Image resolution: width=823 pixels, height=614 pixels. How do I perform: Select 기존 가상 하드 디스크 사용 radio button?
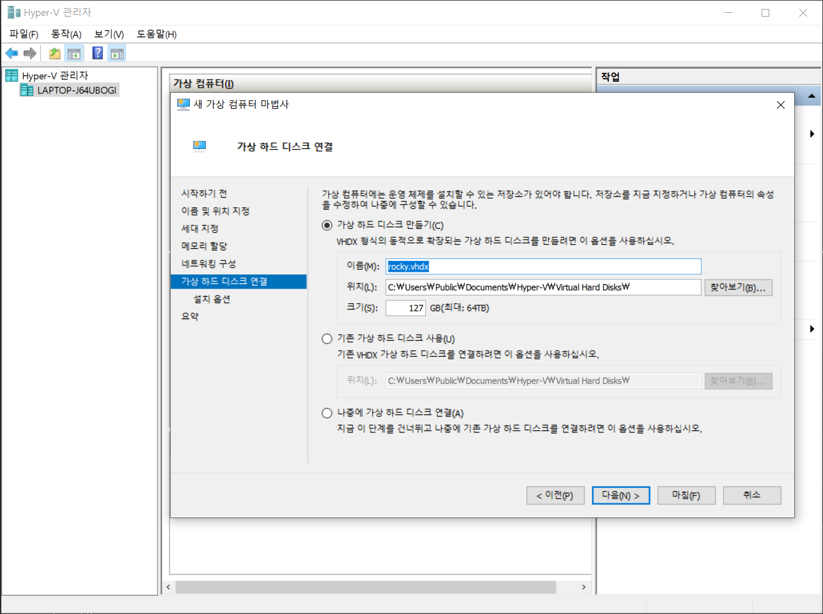(327, 339)
